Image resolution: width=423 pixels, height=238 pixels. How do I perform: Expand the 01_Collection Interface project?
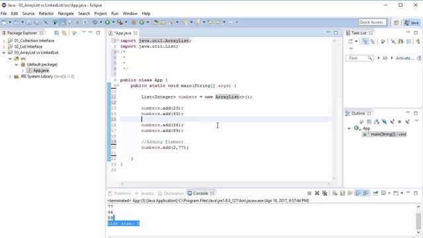click(x=4, y=41)
